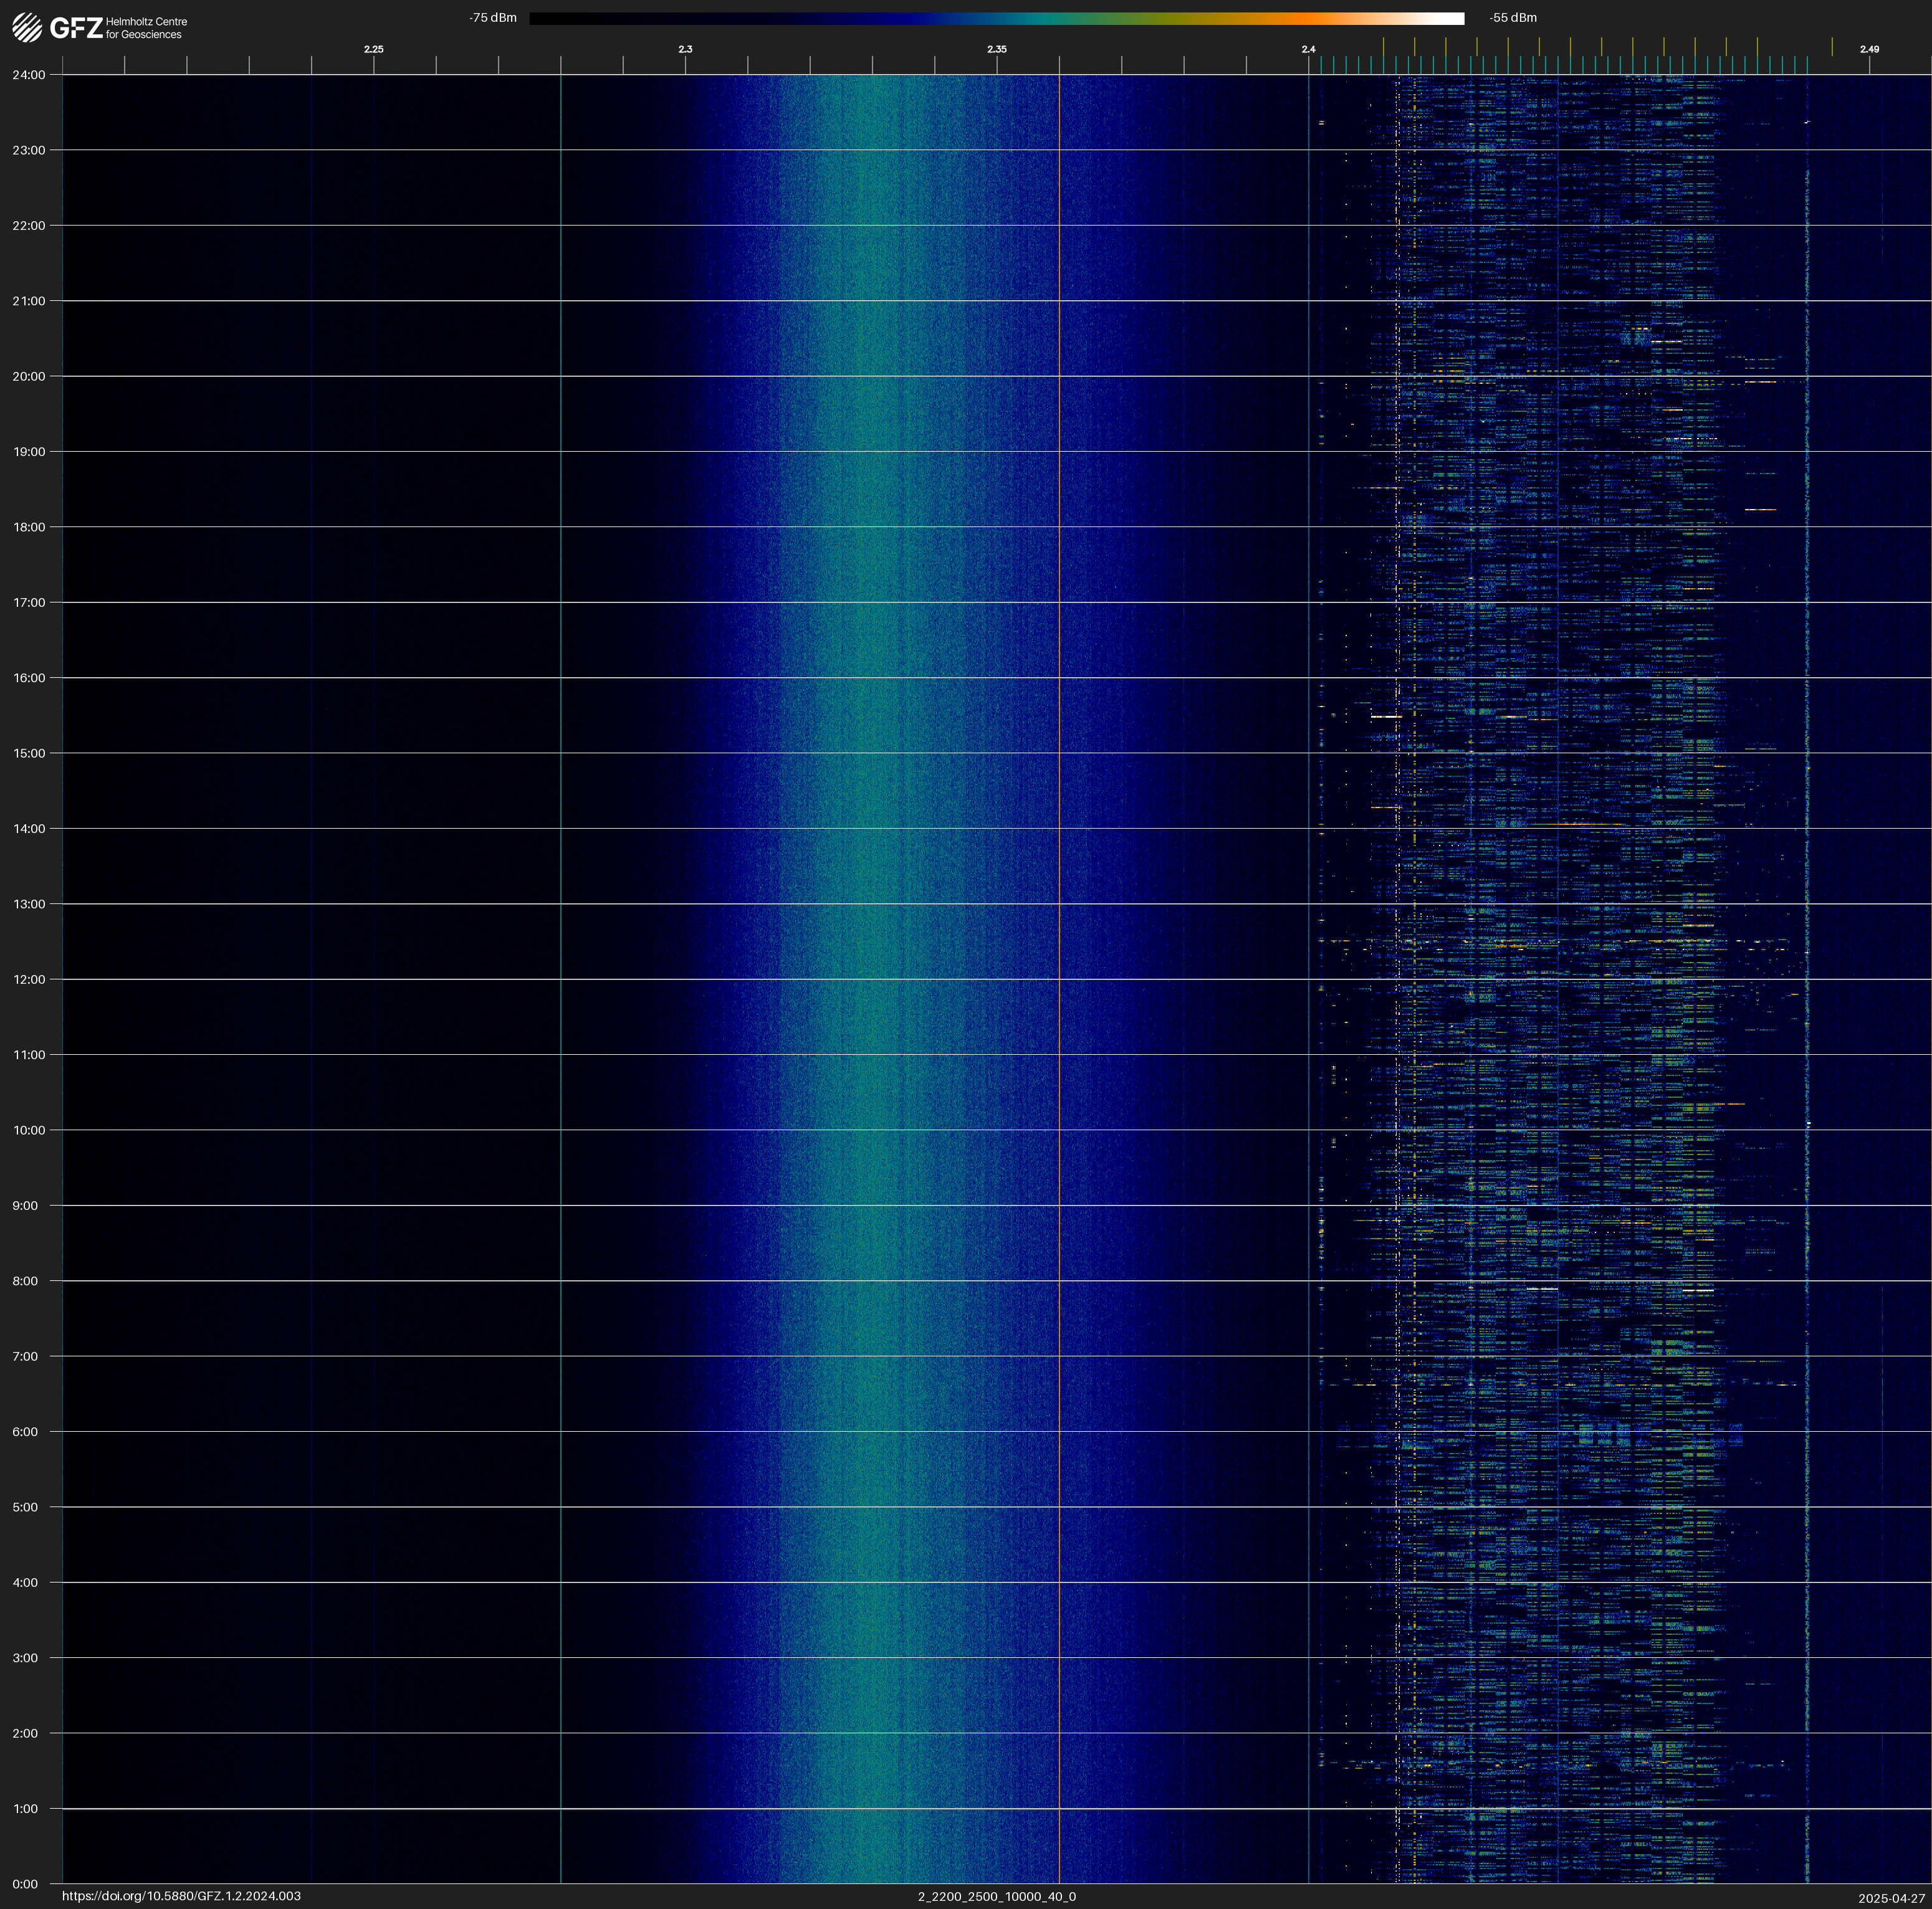
Task: Open the doi.org GFZ dataset link
Action: coord(181,1896)
